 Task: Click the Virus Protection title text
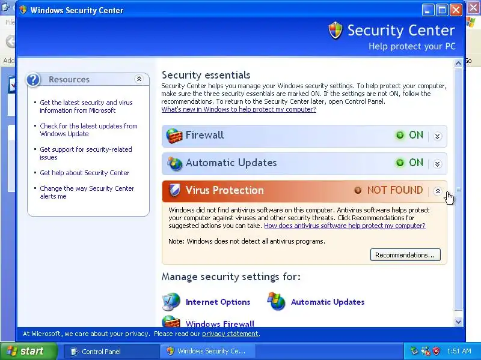(x=224, y=190)
